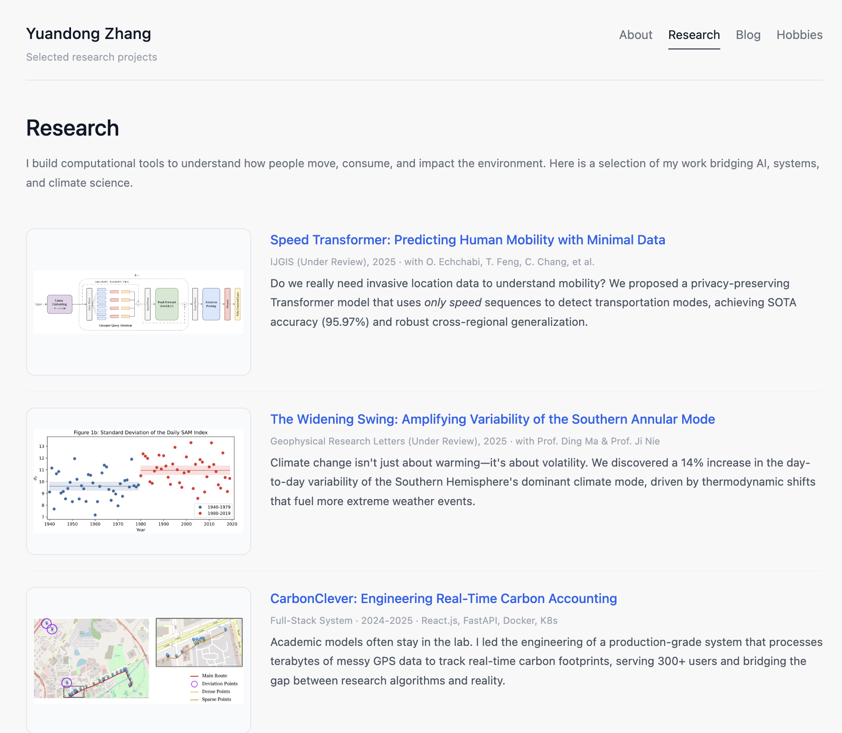Open The Widening Swing paper link
842x733 pixels.
point(492,419)
